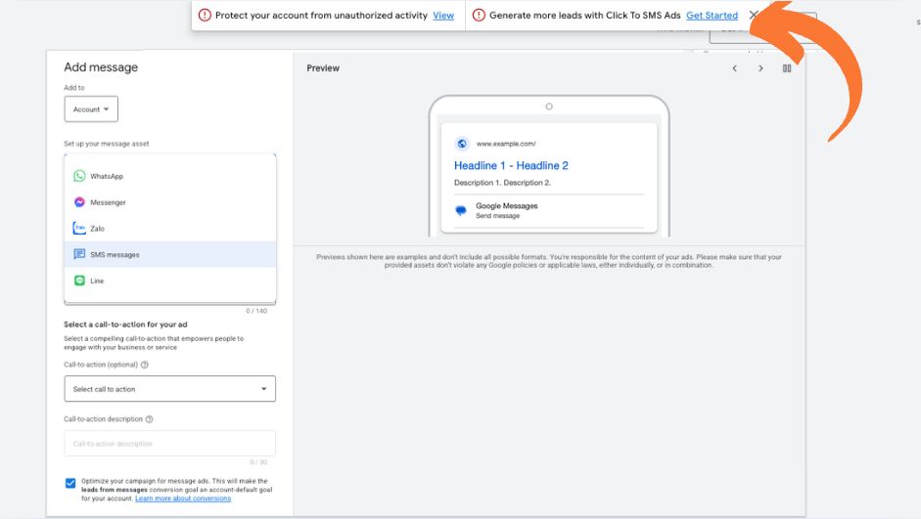The image size is (921, 519).
Task: Expand the Select call to action dropdown
Action: [x=169, y=389]
